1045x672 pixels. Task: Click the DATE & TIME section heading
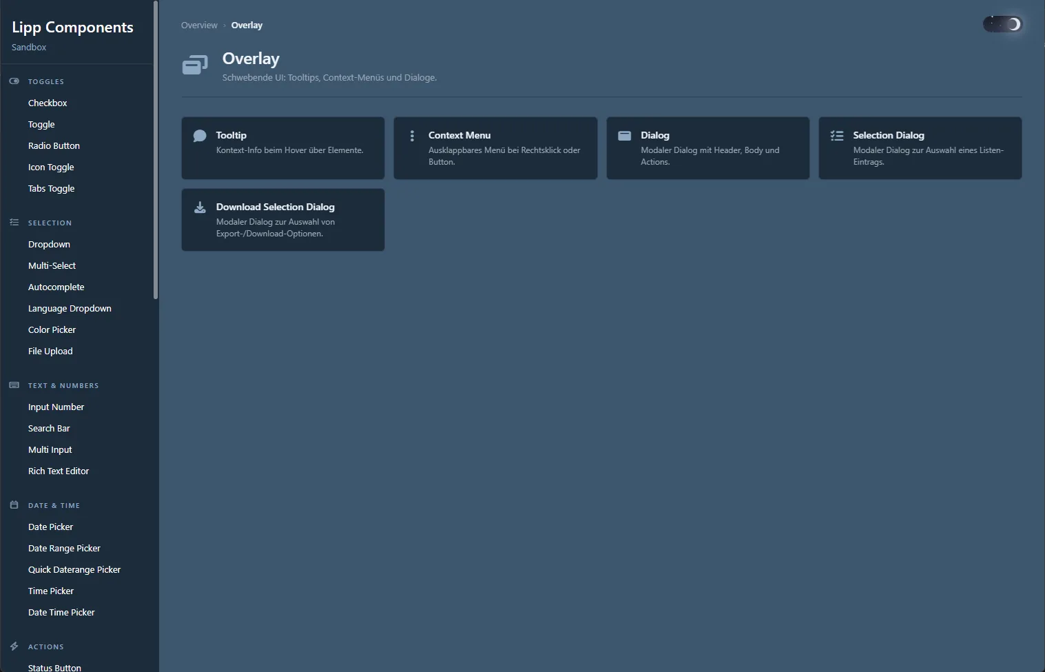(x=54, y=505)
